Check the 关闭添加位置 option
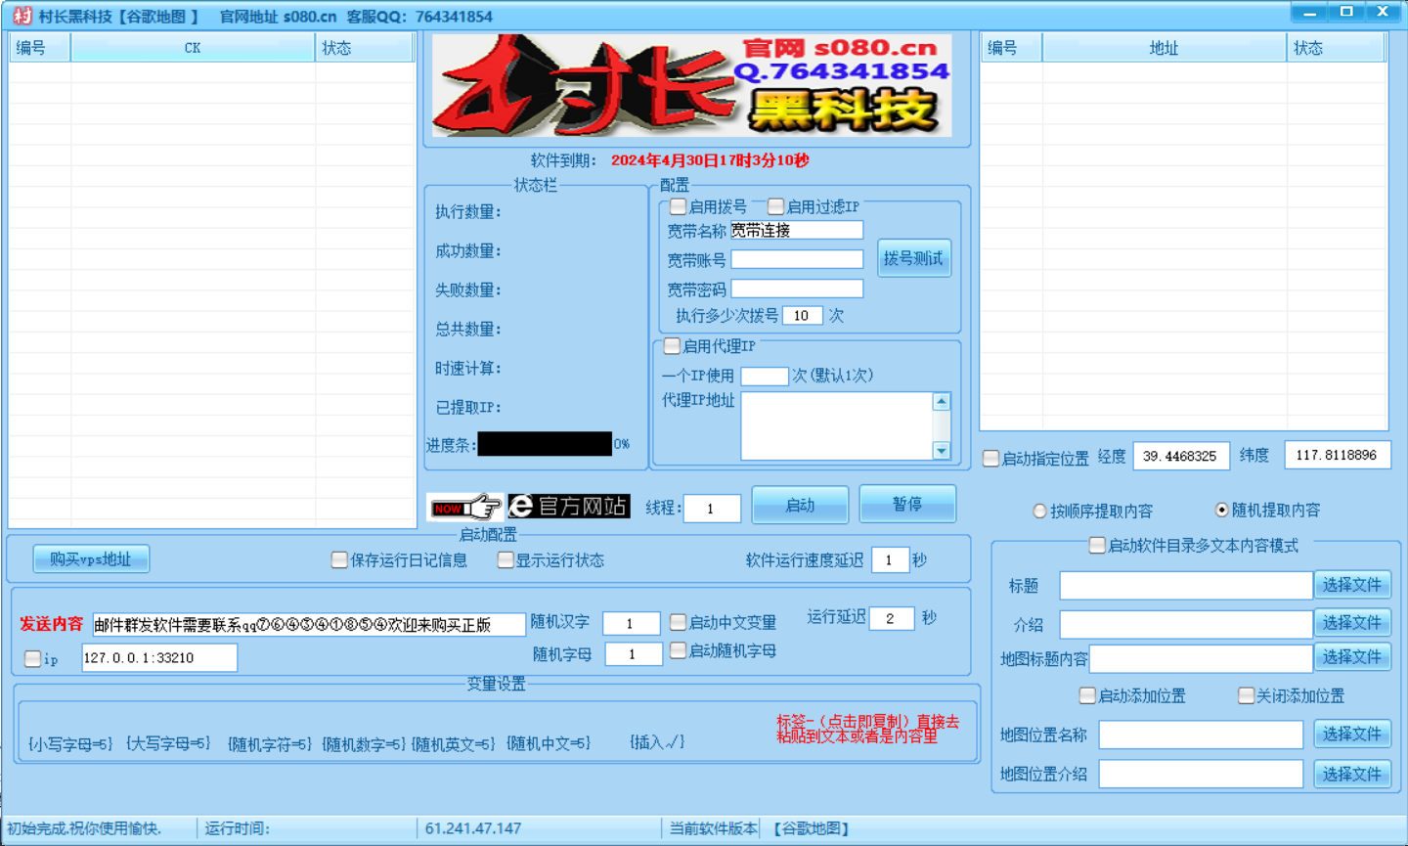Image resolution: width=1408 pixels, height=846 pixels. (1246, 695)
